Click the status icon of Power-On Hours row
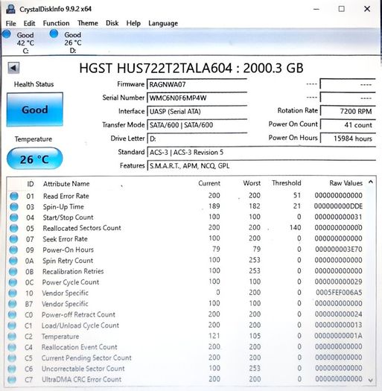The height and width of the screenshot is (391, 382). pos(13,249)
